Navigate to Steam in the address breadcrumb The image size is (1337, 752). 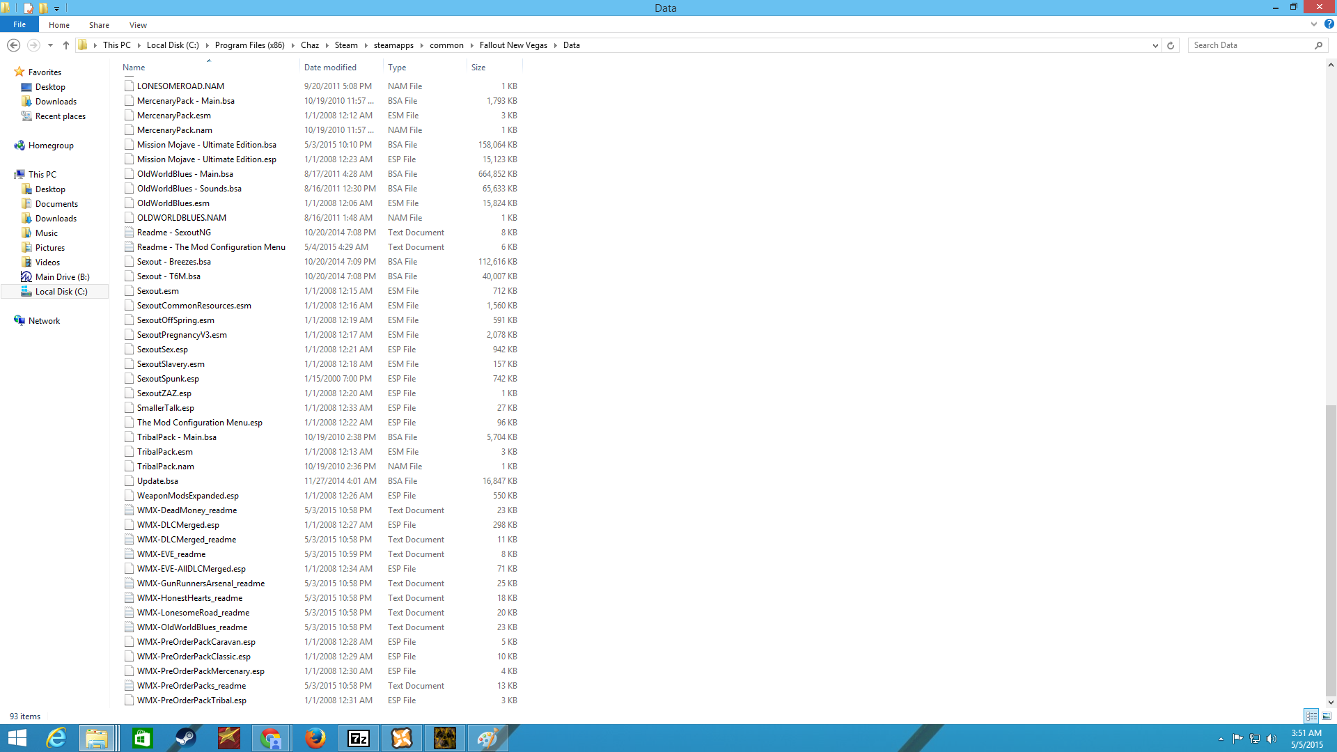[346, 45]
